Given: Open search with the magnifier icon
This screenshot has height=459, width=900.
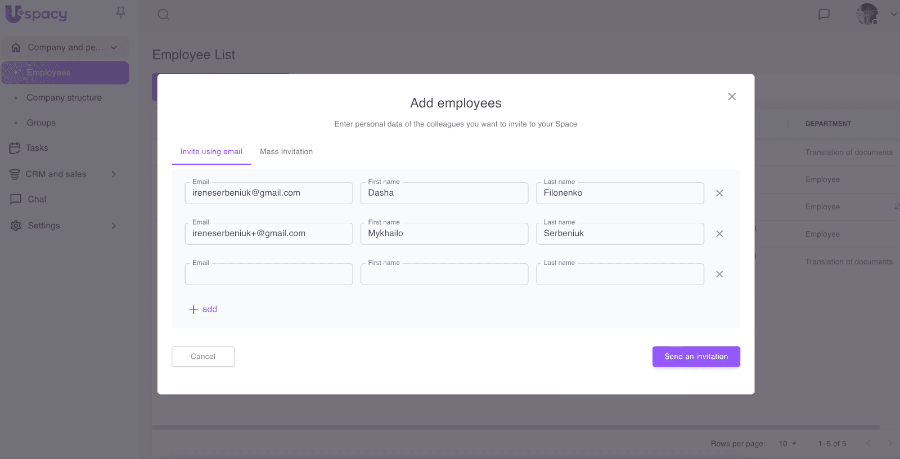Looking at the screenshot, I should [163, 14].
